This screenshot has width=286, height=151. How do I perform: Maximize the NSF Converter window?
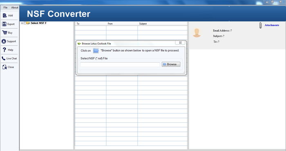(x=273, y=2)
